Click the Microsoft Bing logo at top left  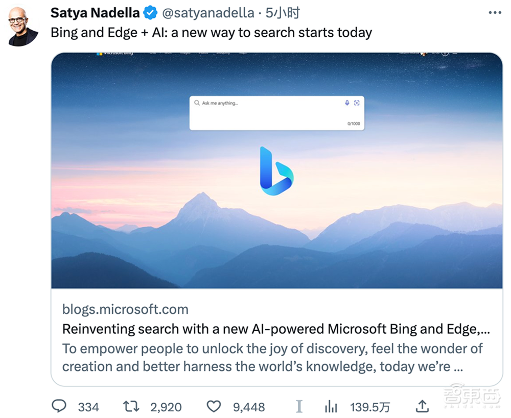[x=111, y=53]
